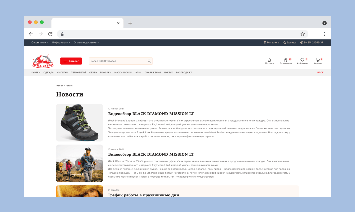The image size is (355, 212).
Task: Open a new browser tab
Action: 130,23
